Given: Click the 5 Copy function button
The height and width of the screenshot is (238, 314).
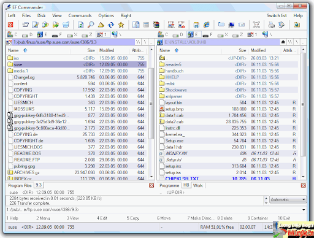Looking at the screenshot, I should click(x=133, y=218).
